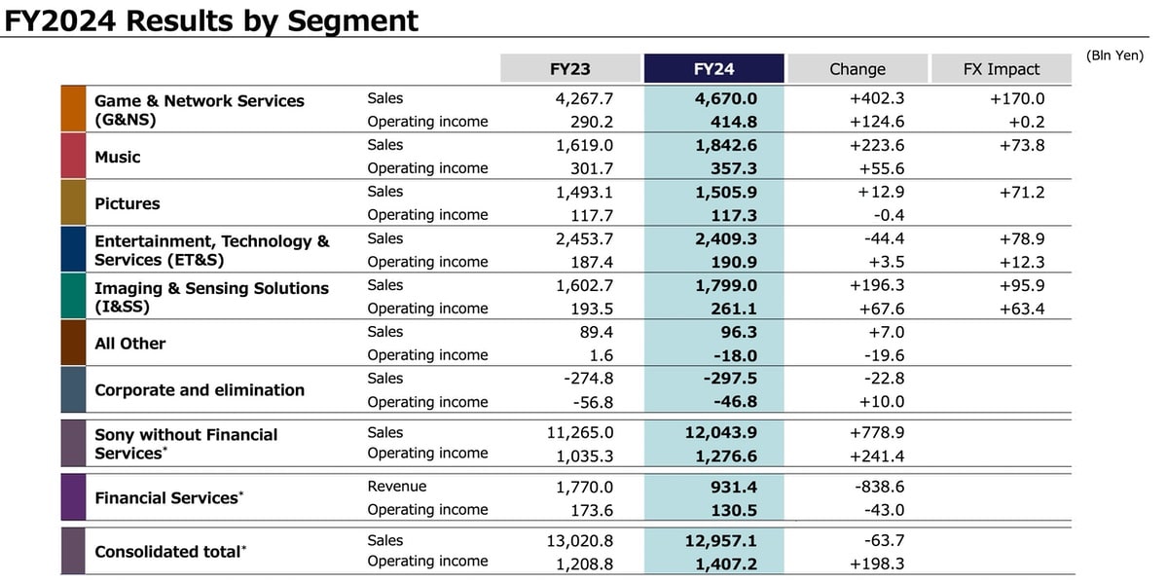Click the dark purple Financial Services swatch
The height and width of the screenshot is (583, 1168).
click(73, 497)
